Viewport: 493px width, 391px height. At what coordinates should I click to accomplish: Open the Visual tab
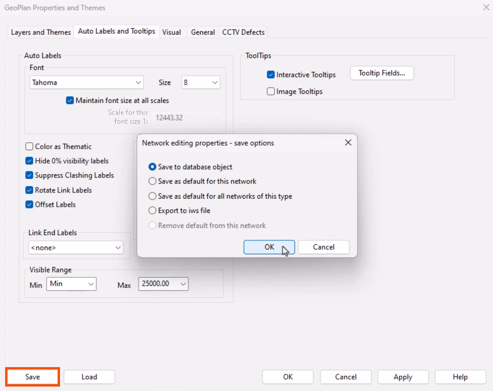172,32
